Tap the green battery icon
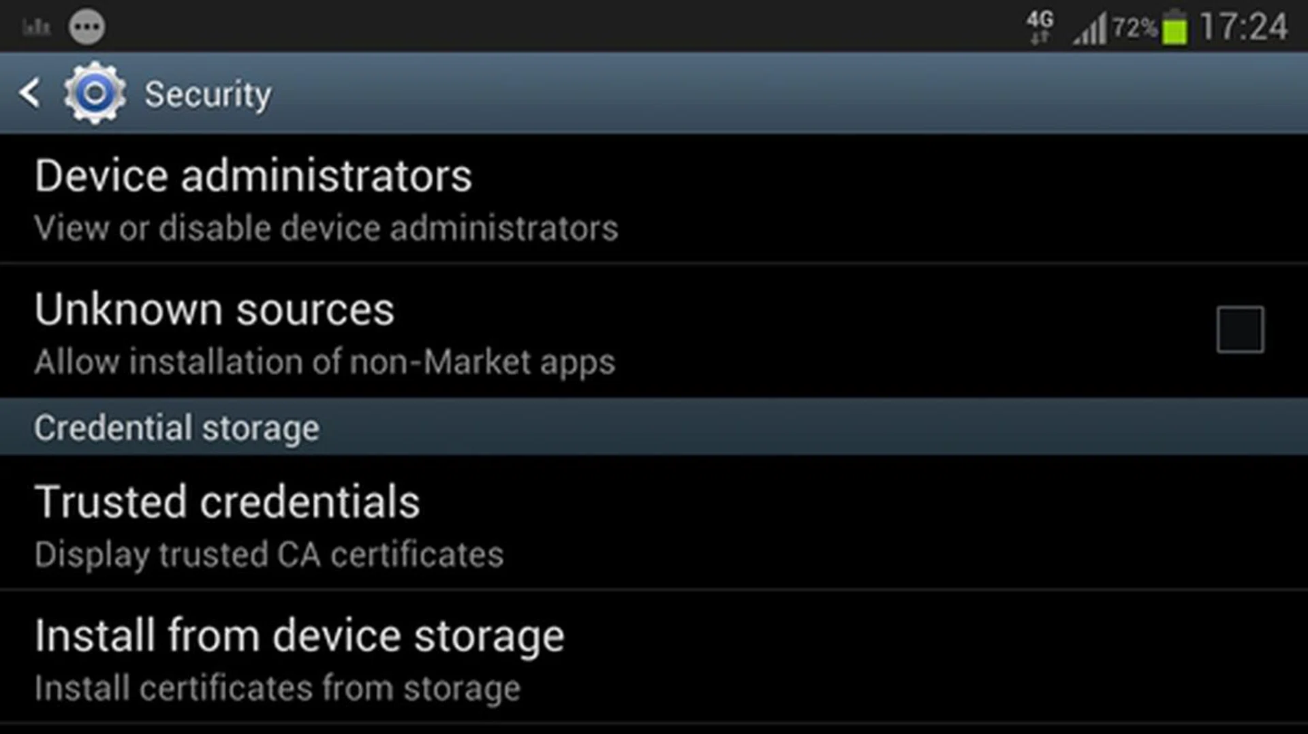Image resolution: width=1308 pixels, height=734 pixels. tap(1174, 29)
